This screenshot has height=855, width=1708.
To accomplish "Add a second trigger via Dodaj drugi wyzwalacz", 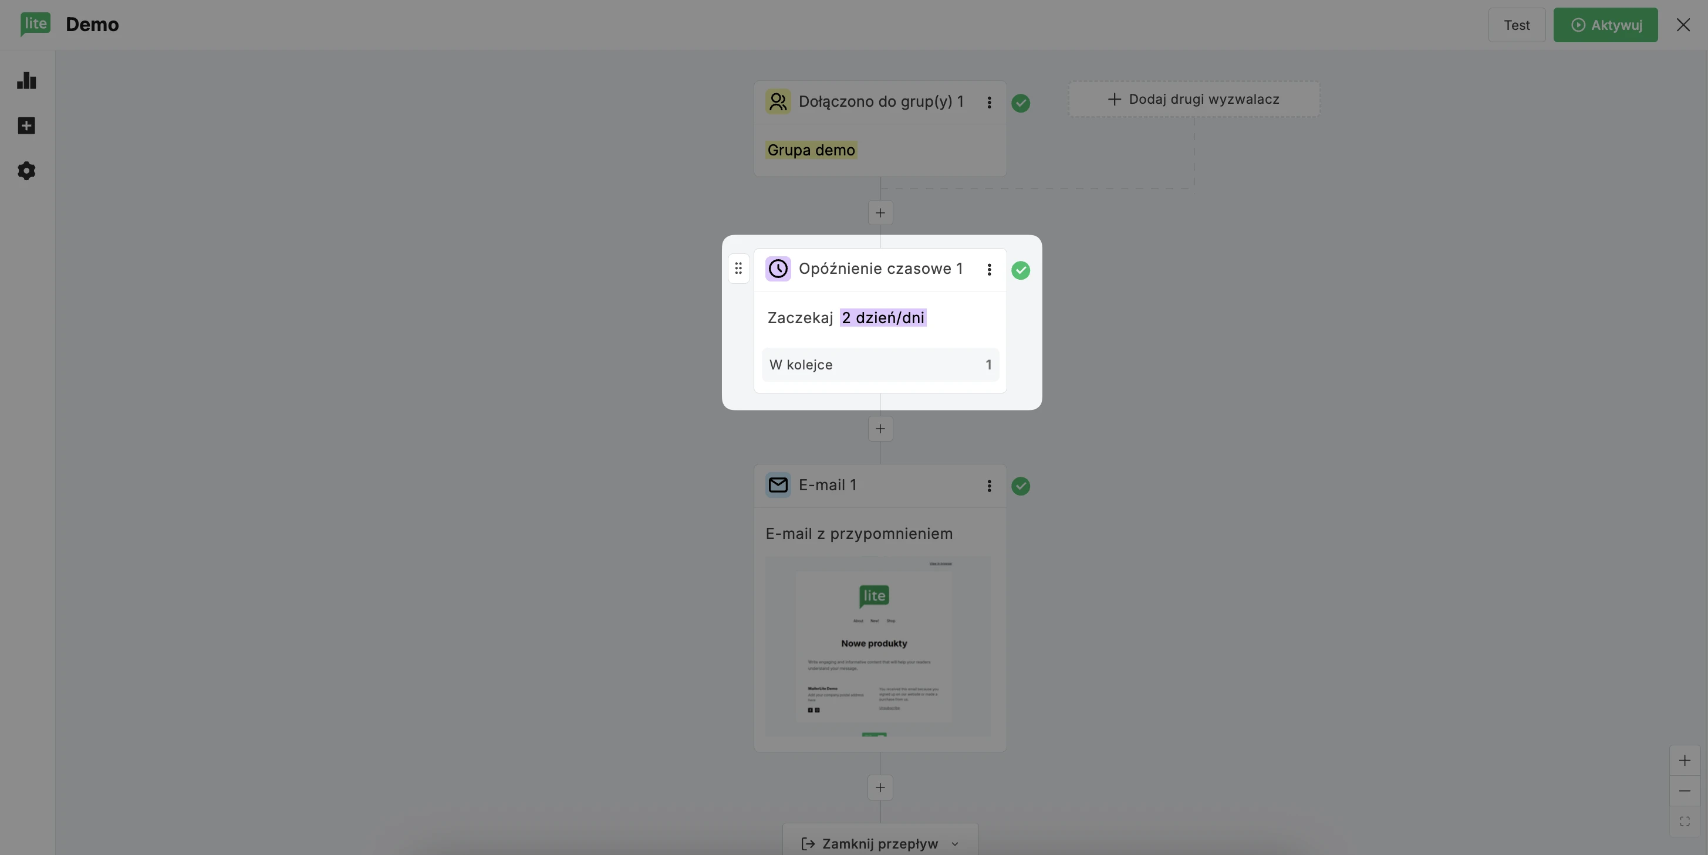I will point(1193,99).
